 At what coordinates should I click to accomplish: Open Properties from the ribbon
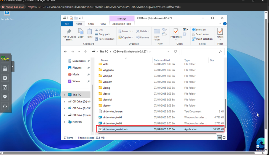click(176, 32)
